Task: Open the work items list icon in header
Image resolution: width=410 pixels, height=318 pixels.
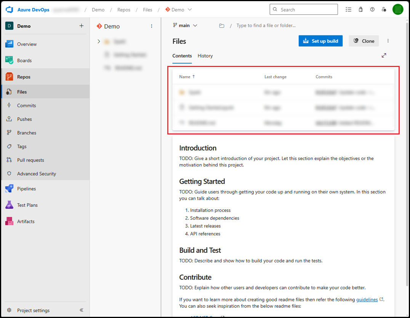Action: click(348, 10)
